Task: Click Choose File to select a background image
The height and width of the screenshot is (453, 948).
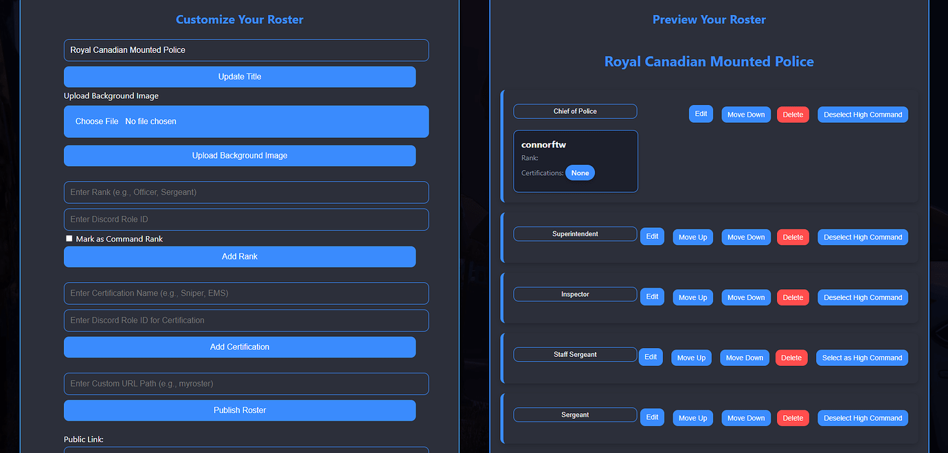Action: [x=94, y=121]
